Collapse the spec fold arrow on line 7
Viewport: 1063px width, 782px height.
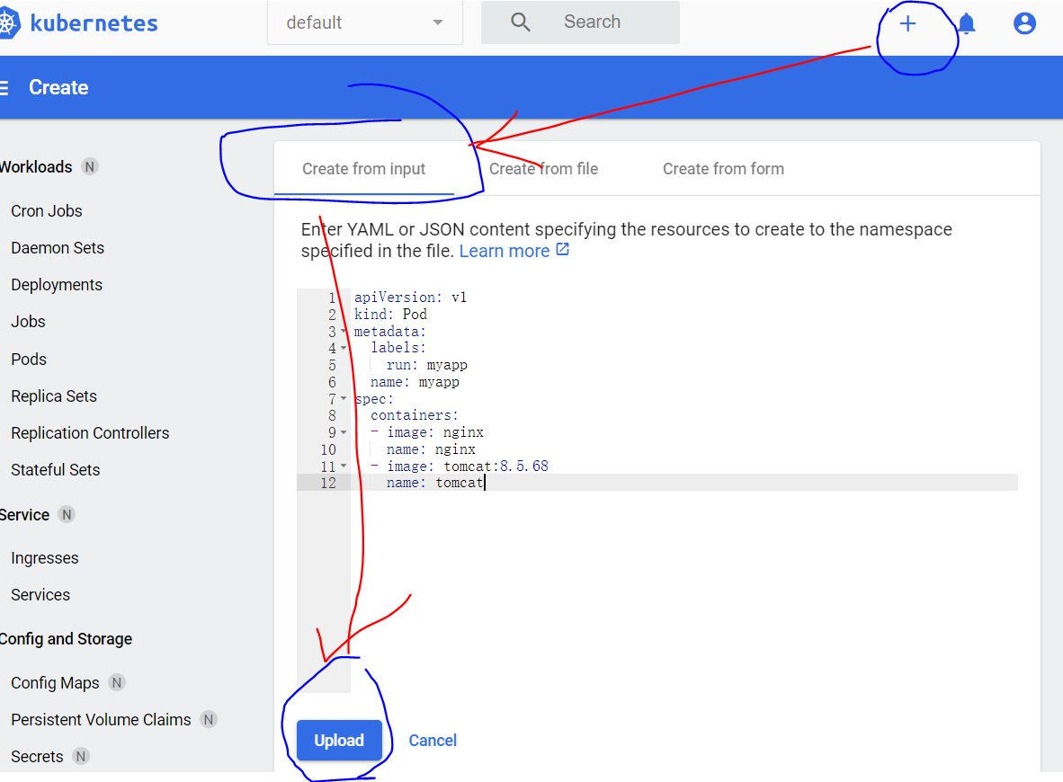tap(344, 398)
